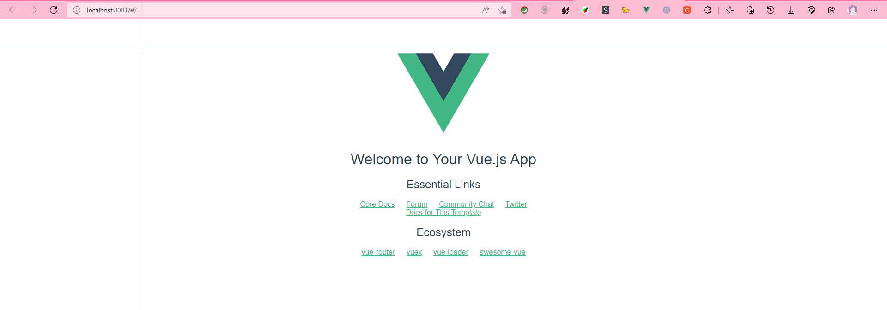Open the awesome-vue link
The height and width of the screenshot is (310, 887).
pos(503,252)
